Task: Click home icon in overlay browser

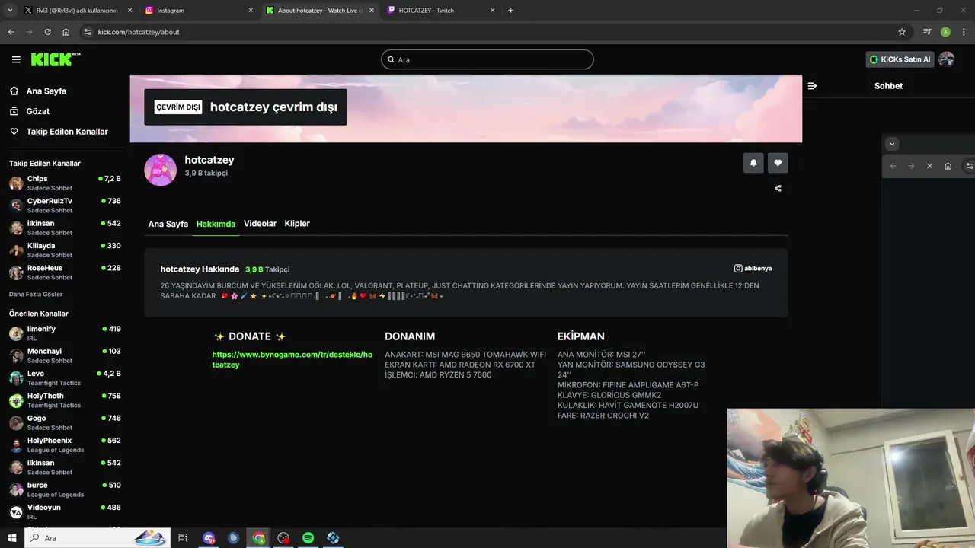Action: [x=948, y=166]
